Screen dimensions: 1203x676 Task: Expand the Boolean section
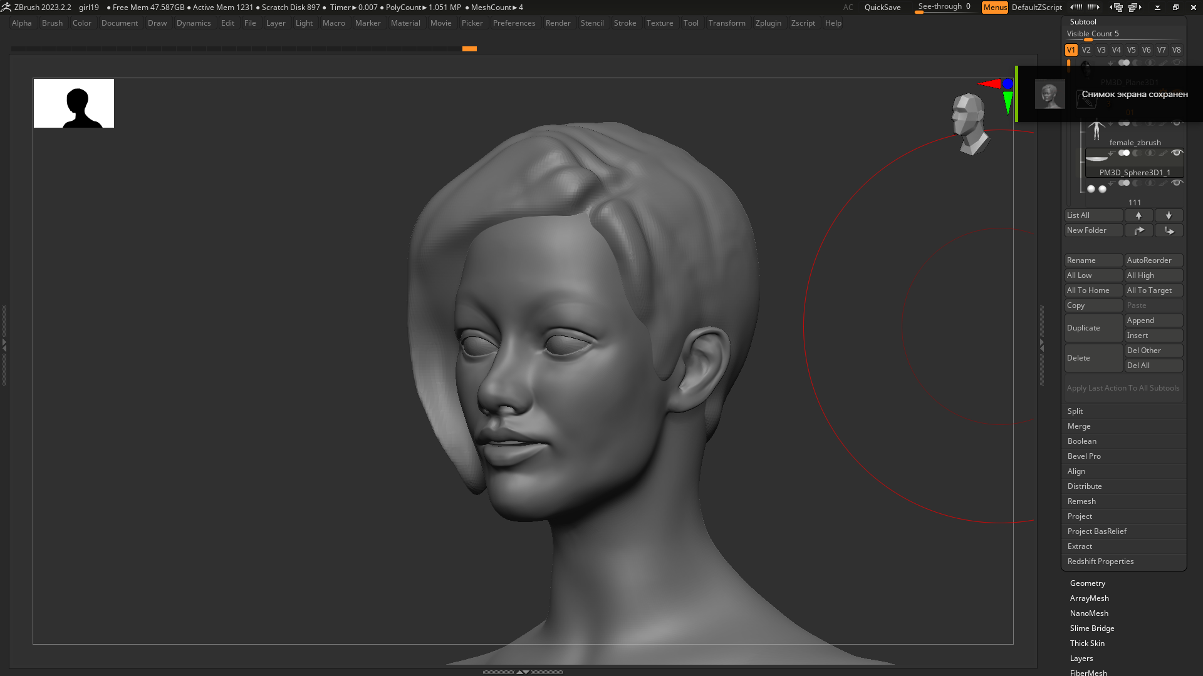[x=1081, y=441]
